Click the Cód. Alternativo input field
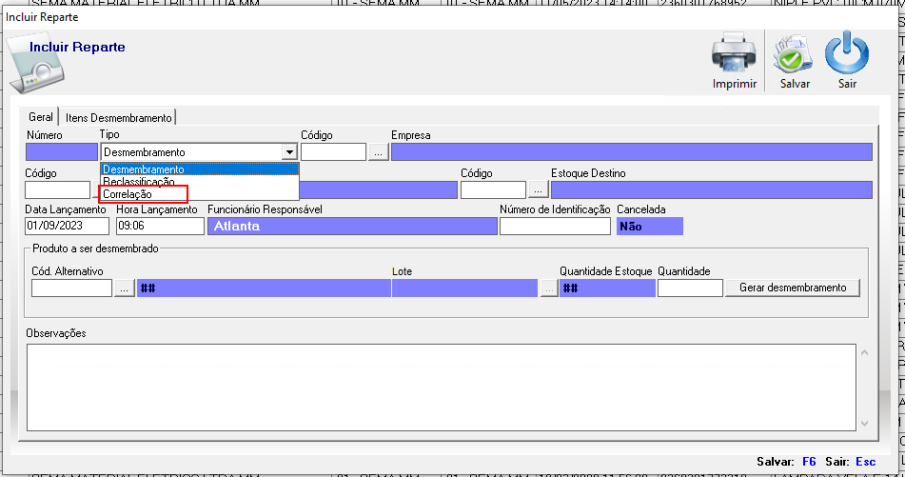This screenshot has height=477, width=905. [x=71, y=288]
